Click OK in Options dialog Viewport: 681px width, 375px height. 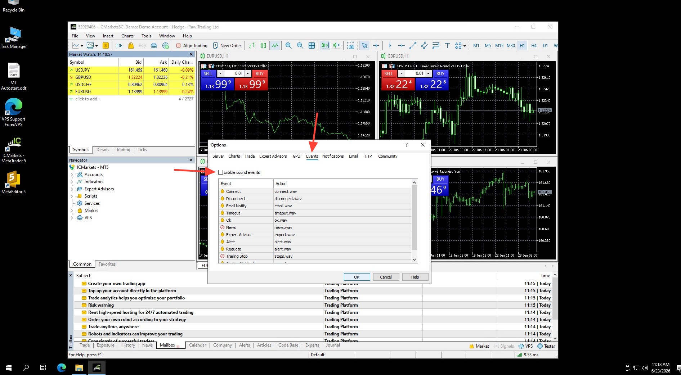pyautogui.click(x=357, y=277)
